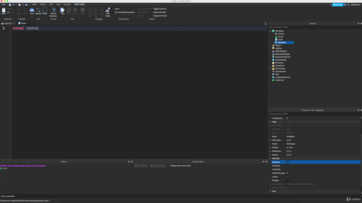This screenshot has height=203, width=362.
Task: Collapse the Behavior properties section
Action: pos(270,158)
